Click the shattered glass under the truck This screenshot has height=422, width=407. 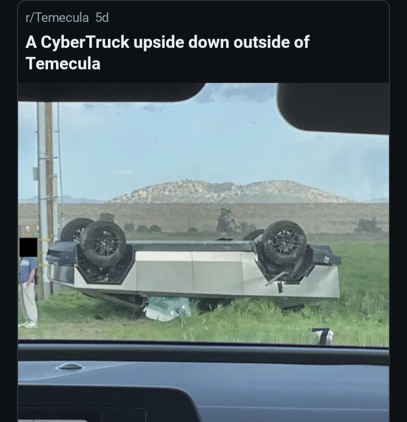coord(167,308)
